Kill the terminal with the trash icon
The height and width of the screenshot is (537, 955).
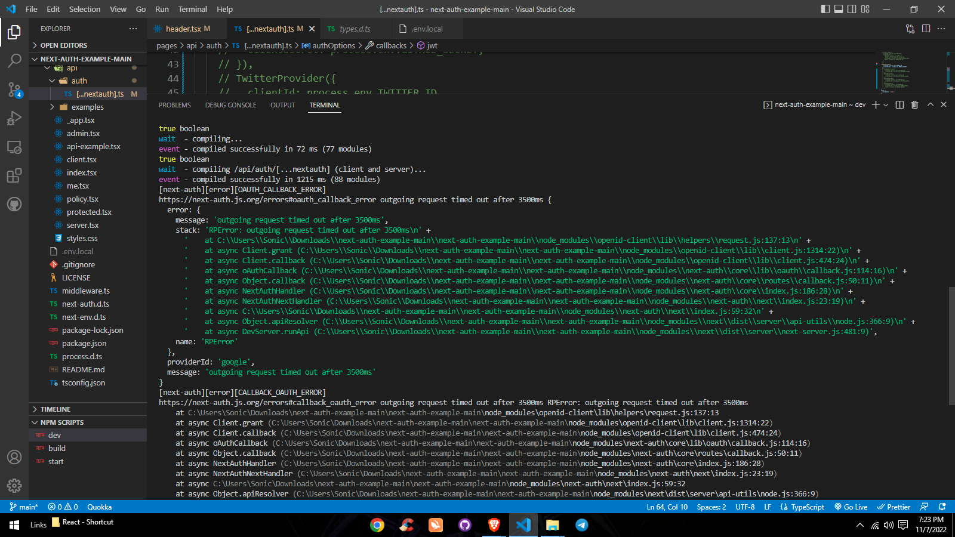915,104
